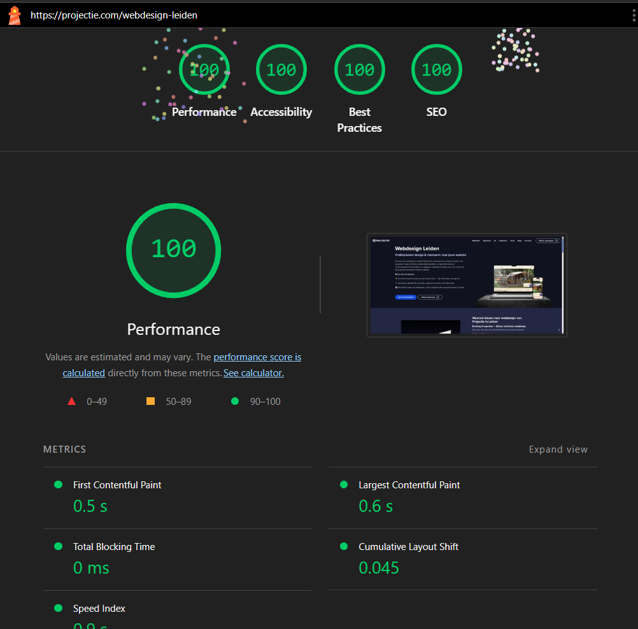
Task: Click the orange square 50–89 legend icon
Action: coord(150,401)
